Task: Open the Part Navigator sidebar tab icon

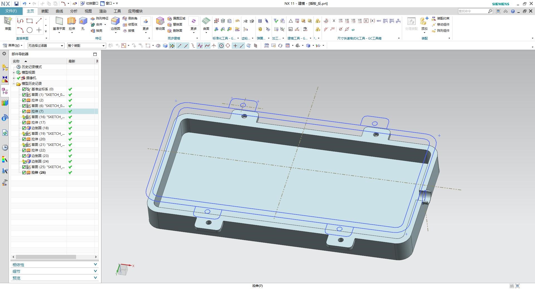Action: tap(5, 91)
